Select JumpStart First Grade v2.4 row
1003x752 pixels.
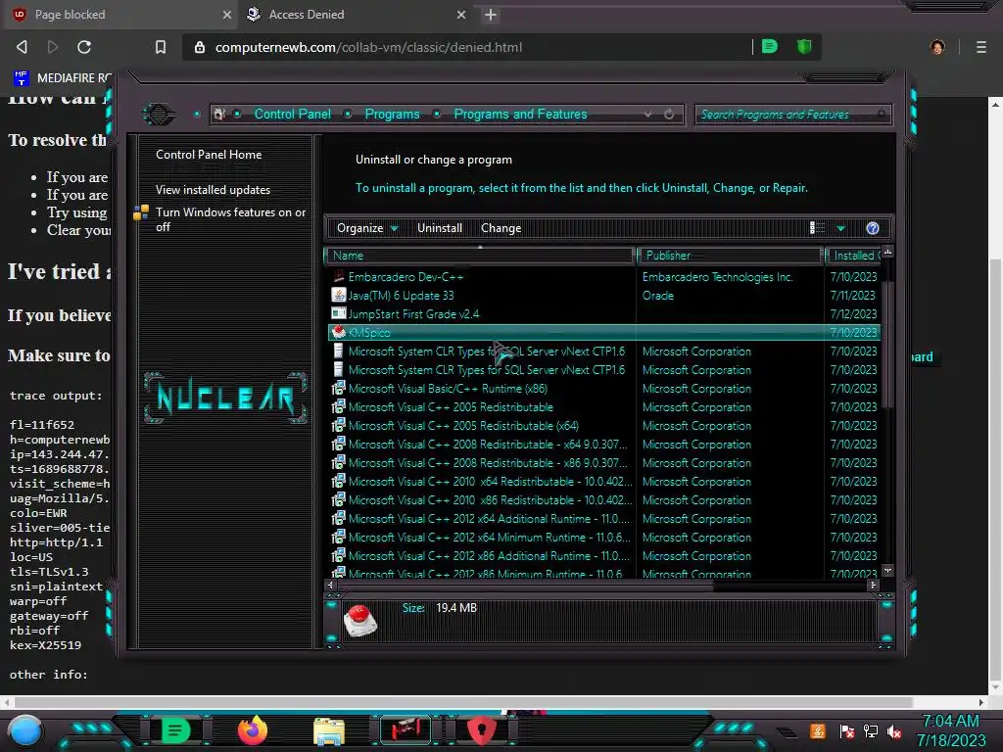(603, 314)
